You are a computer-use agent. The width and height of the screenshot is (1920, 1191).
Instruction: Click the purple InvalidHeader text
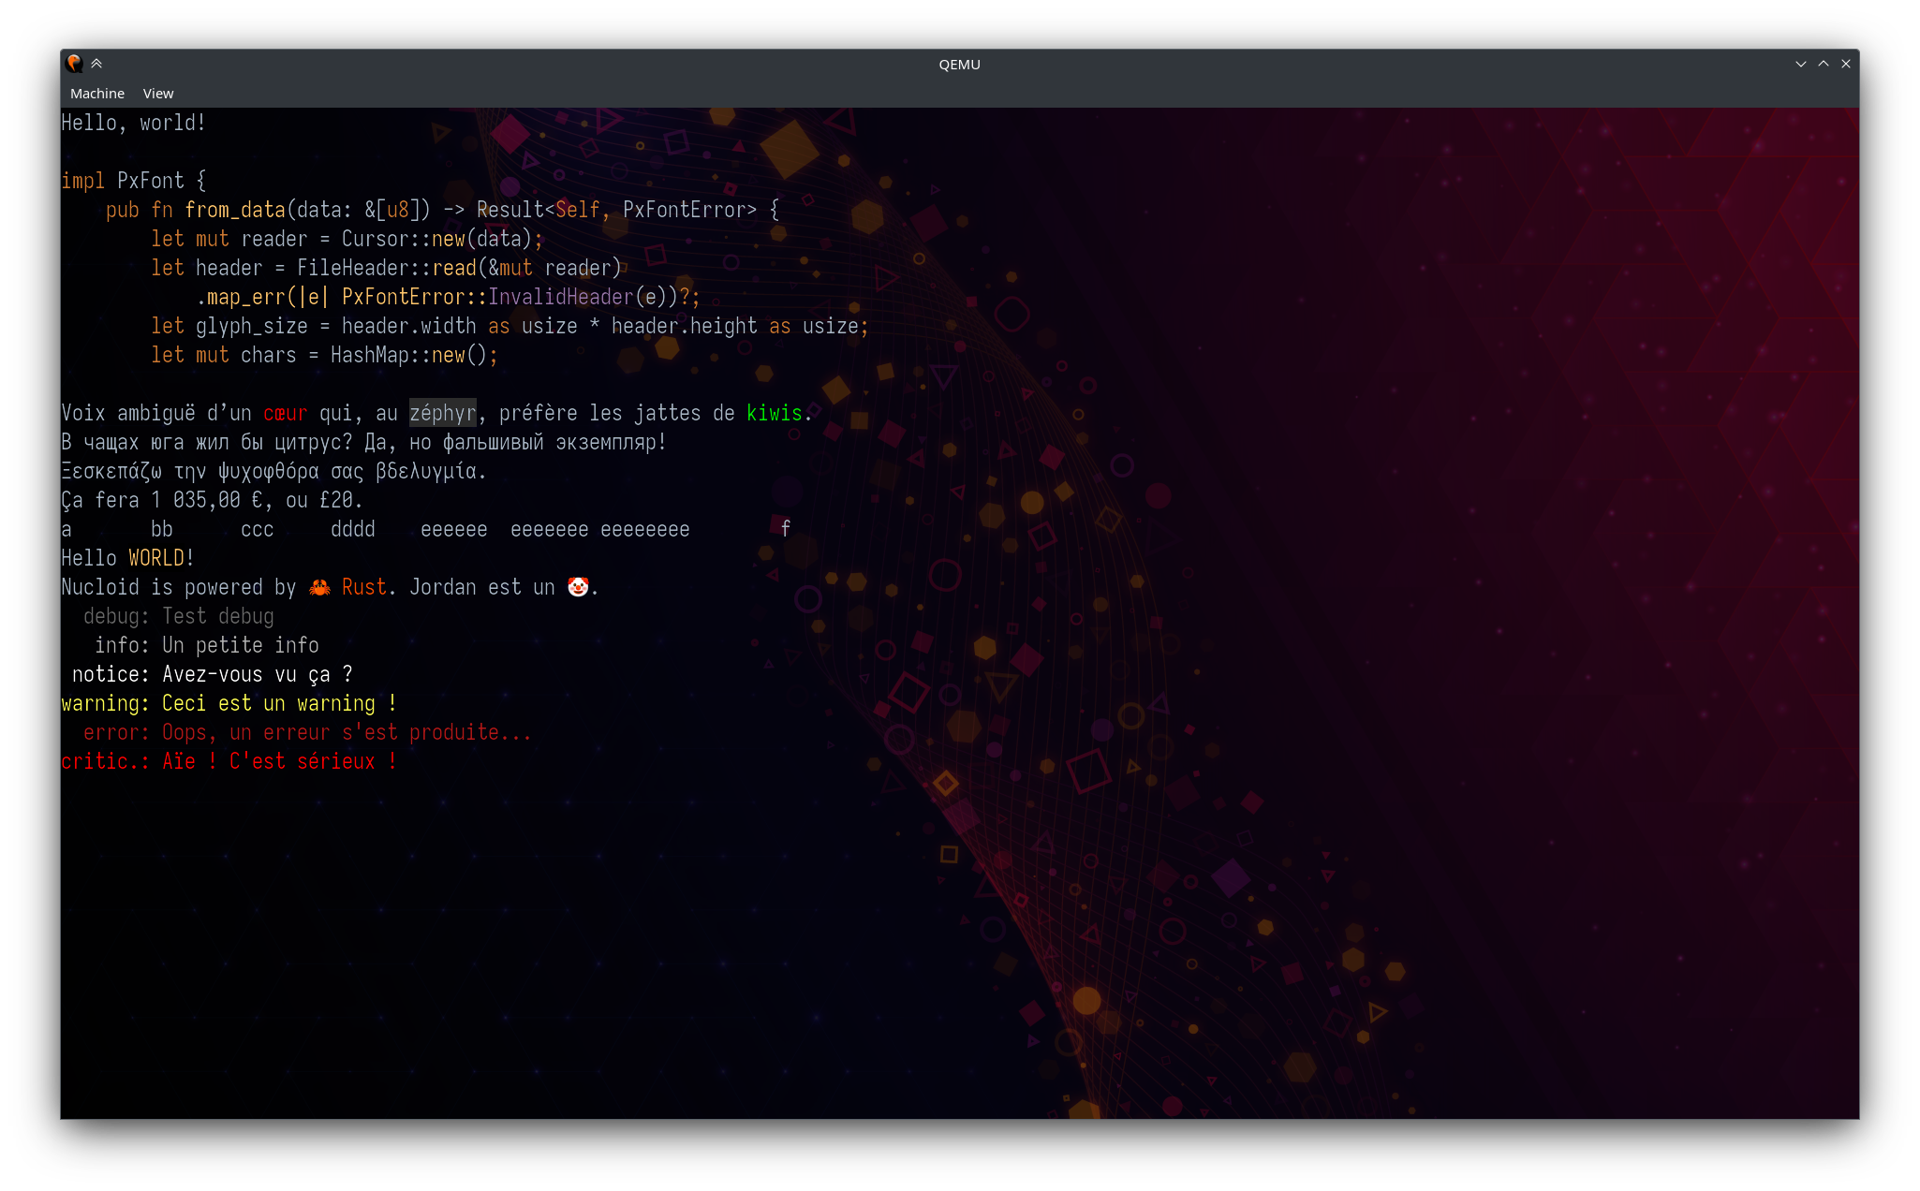click(x=560, y=297)
